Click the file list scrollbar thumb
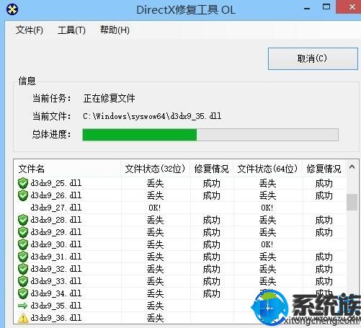This screenshot has height=328, width=361. point(352,202)
